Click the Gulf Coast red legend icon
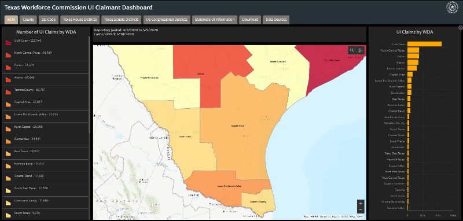Viewport: 463px width, 221px height. pos(8,42)
